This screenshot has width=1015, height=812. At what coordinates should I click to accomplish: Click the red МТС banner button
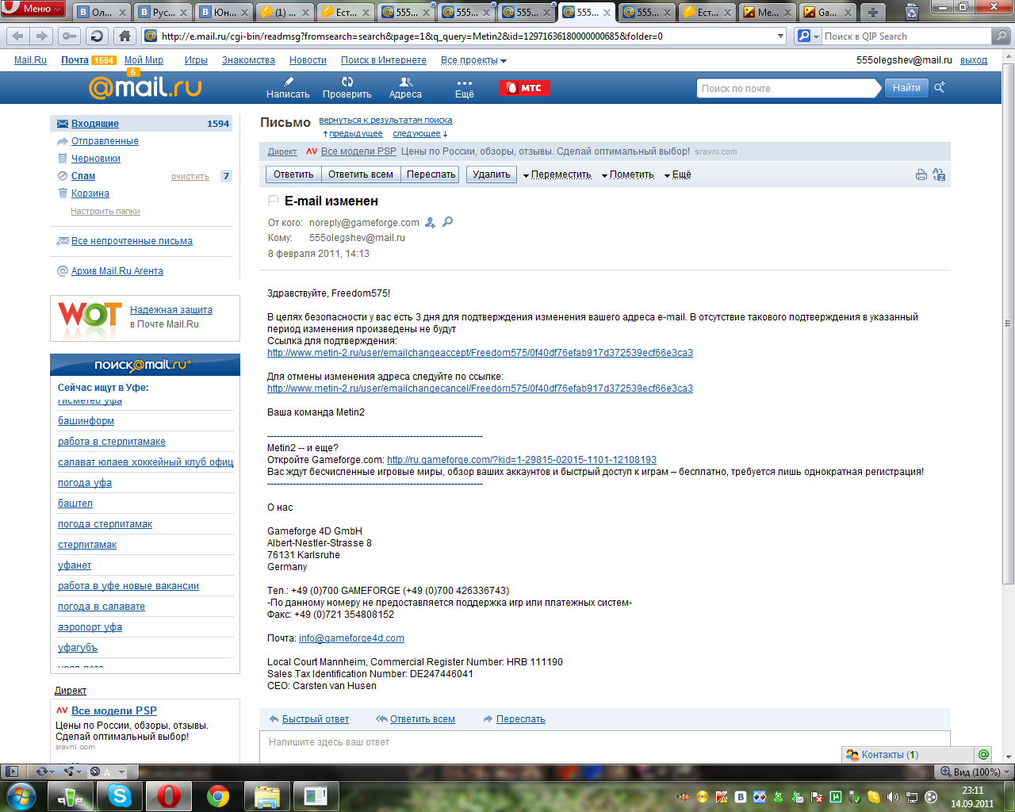click(524, 88)
